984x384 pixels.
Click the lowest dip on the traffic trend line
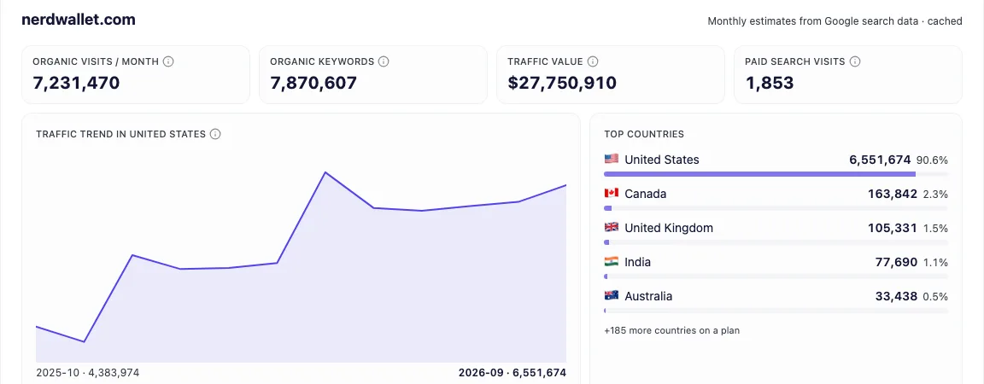click(84, 342)
